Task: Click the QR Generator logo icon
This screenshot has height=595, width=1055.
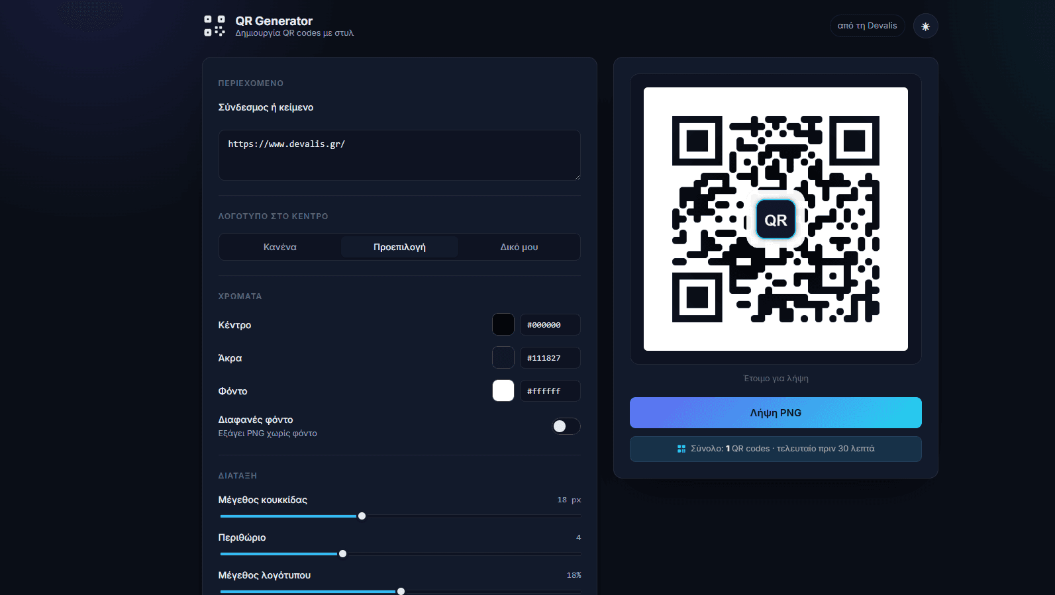Action: point(214,26)
